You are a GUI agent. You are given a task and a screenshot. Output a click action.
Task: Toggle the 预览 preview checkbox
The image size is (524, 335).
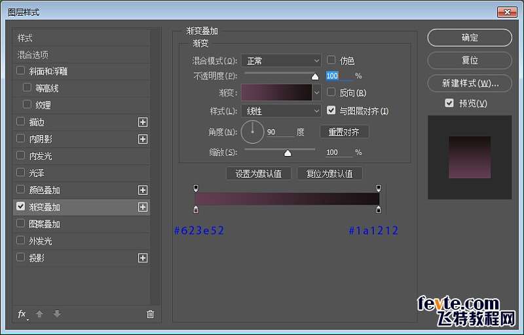[449, 103]
